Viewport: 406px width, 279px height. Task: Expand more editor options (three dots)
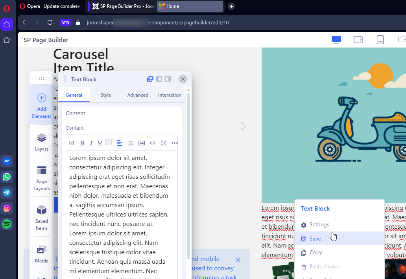point(174,143)
